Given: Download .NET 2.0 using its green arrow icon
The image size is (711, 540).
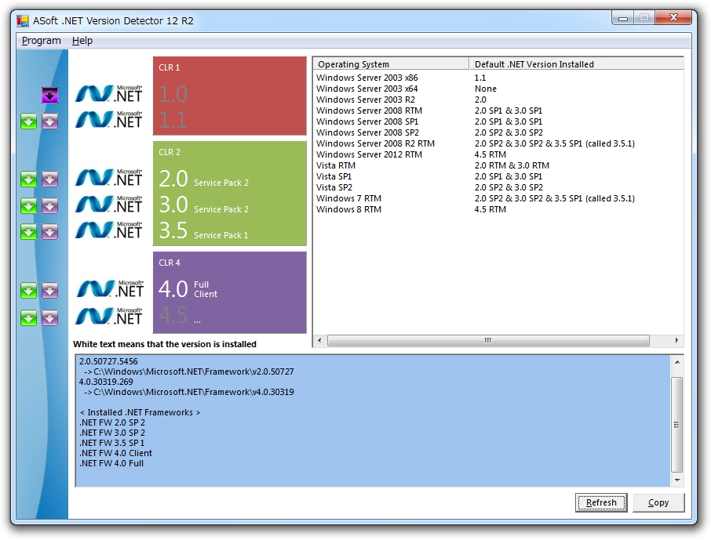Looking at the screenshot, I should pos(28,179).
